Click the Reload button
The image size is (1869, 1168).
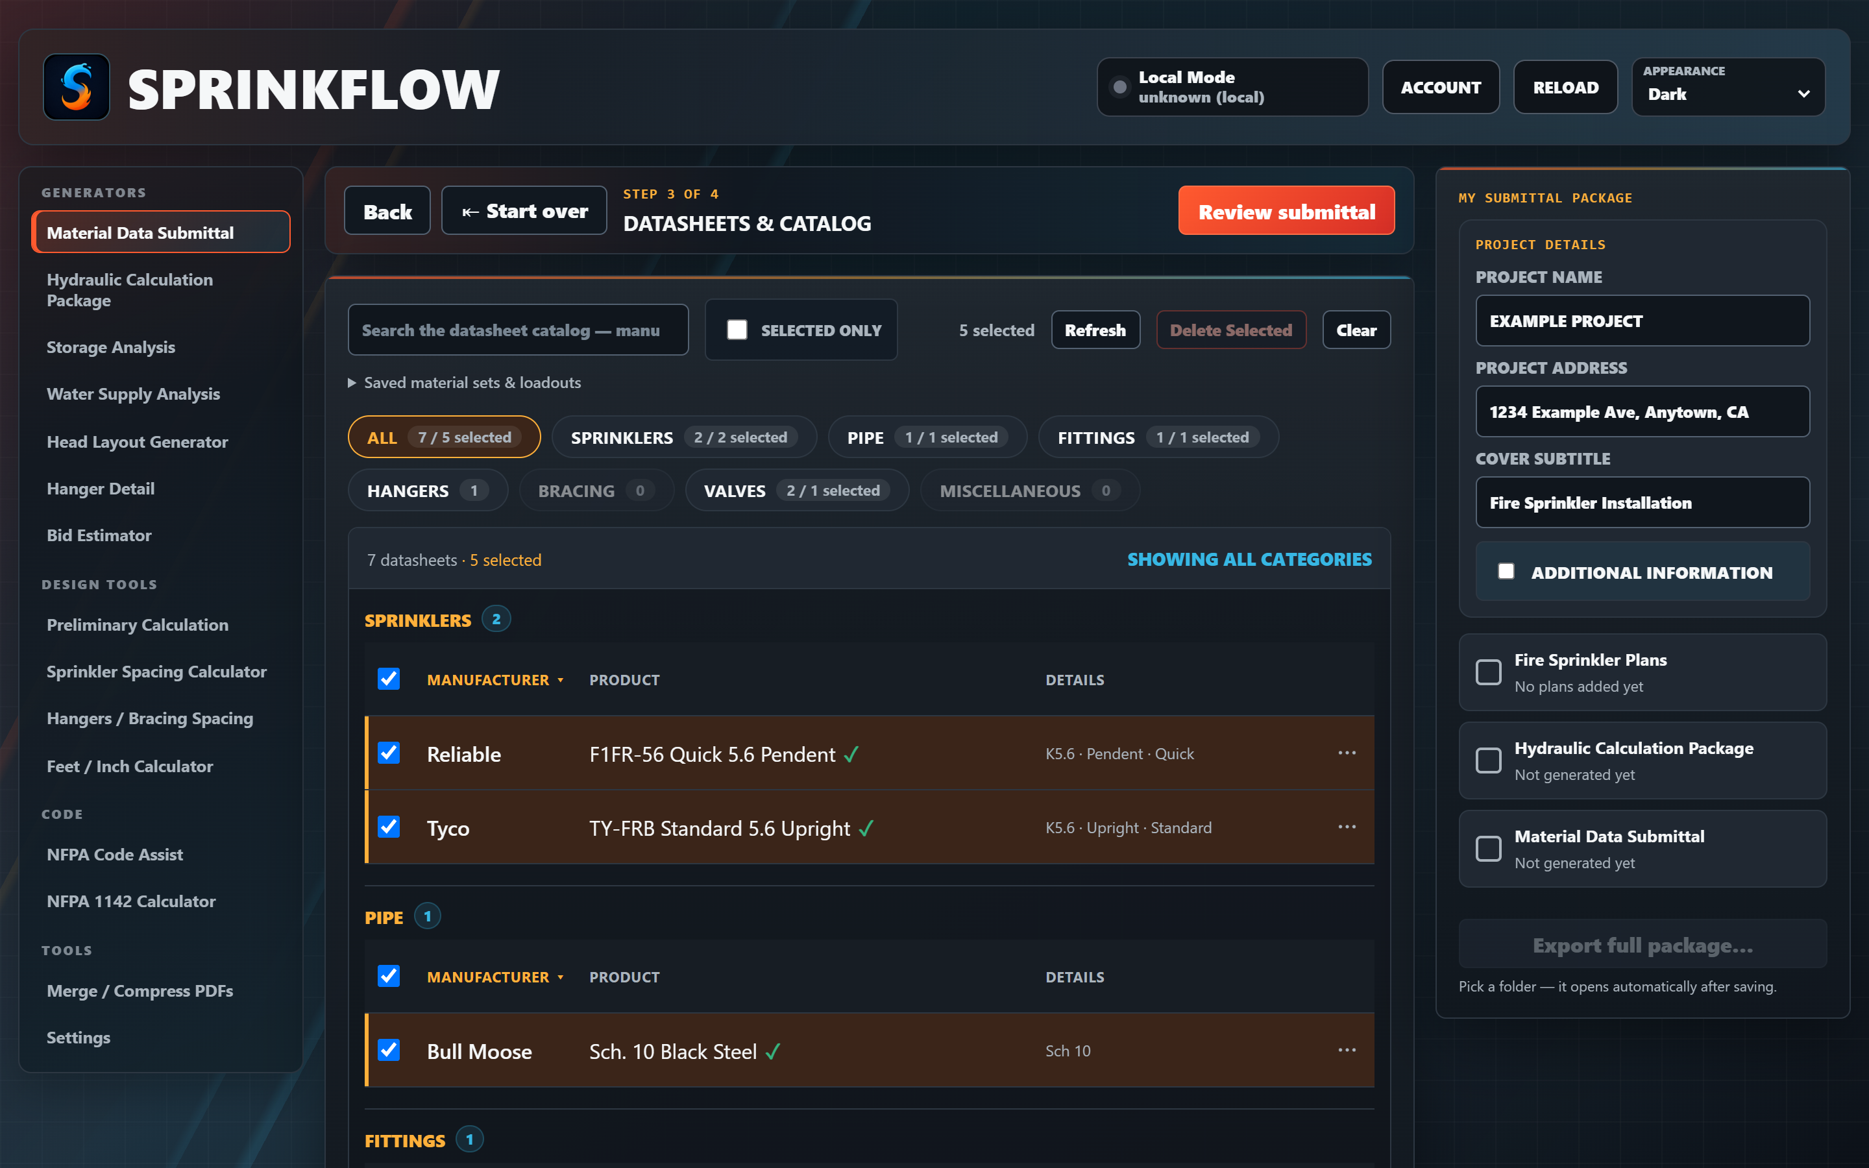tap(1565, 88)
